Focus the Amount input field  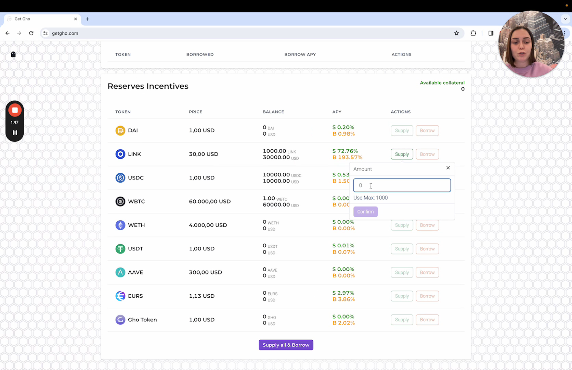coord(402,185)
